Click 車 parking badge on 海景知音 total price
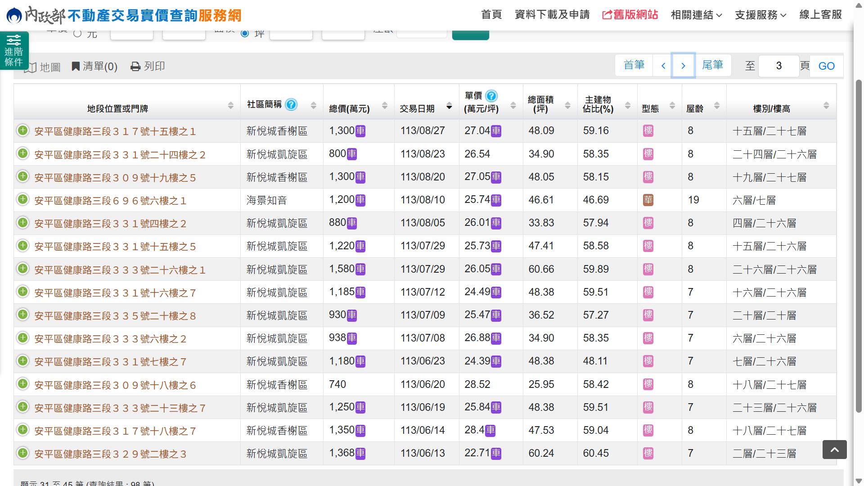The image size is (864, 486). pos(360,200)
